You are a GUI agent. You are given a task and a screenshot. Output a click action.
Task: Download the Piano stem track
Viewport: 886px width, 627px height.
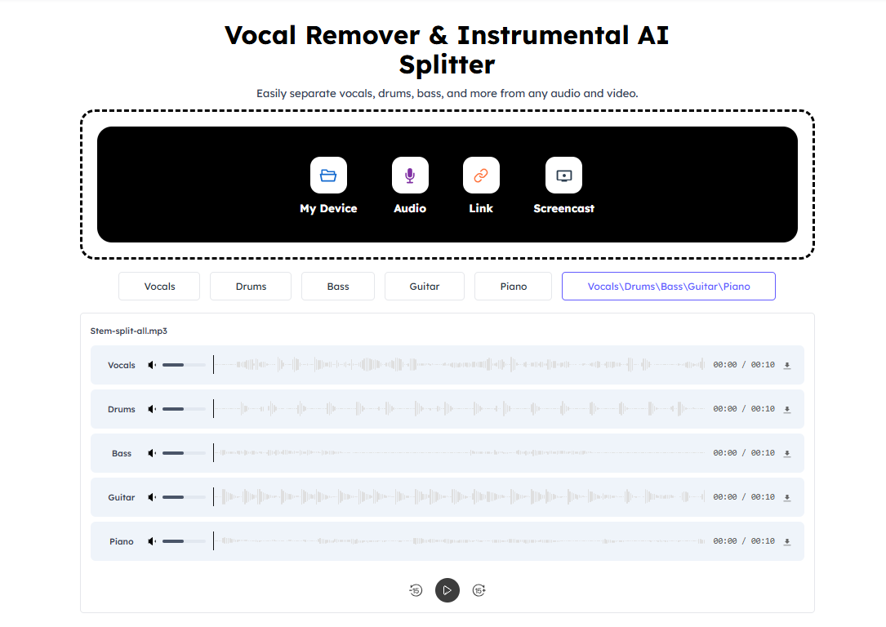(786, 540)
